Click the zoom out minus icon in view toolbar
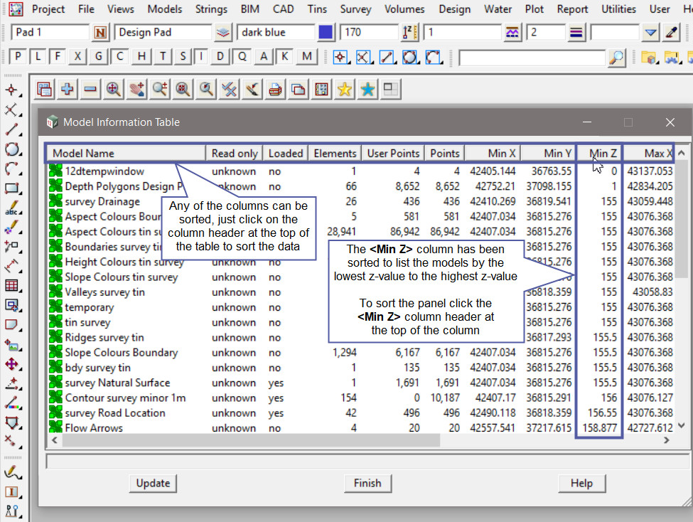The width and height of the screenshot is (693, 522). tap(90, 89)
